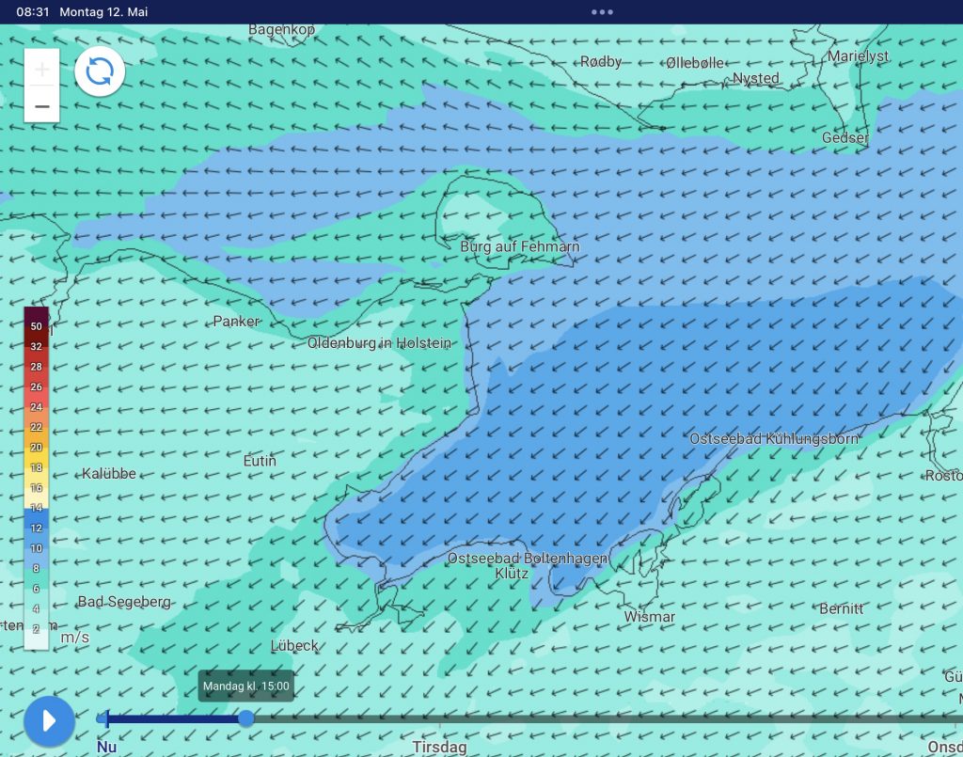Zoom in on the wind map
The image size is (963, 757).
(42, 69)
